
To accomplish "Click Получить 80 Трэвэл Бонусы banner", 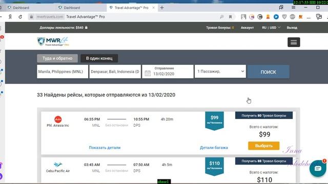I will pyautogui.click(x=264, y=116).
